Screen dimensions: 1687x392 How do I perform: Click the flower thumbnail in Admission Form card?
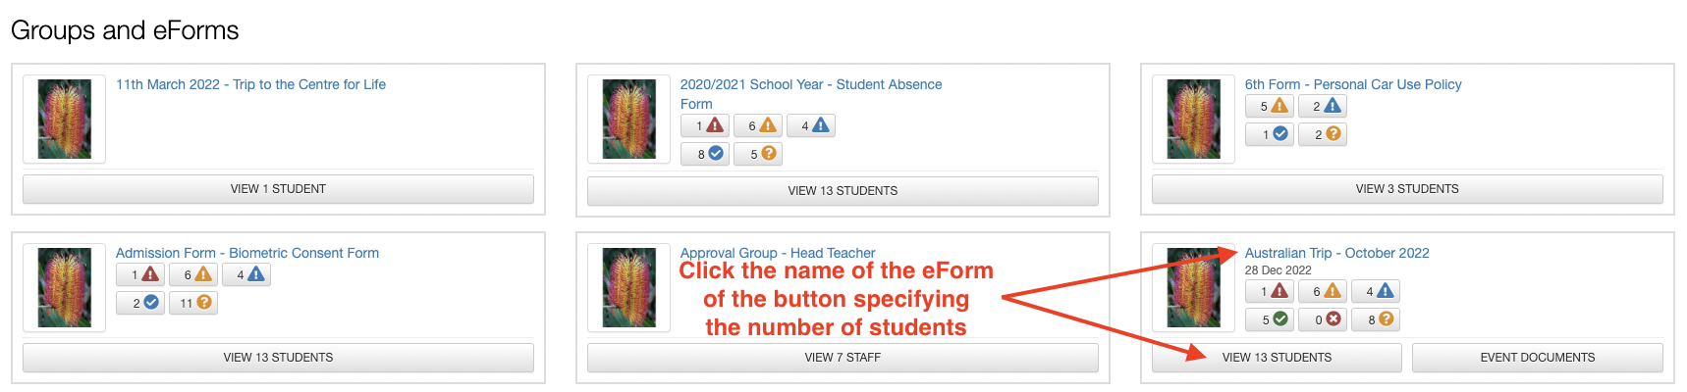click(65, 287)
